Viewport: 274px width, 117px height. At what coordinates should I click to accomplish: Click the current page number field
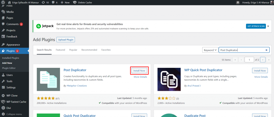(x=249, y=60)
